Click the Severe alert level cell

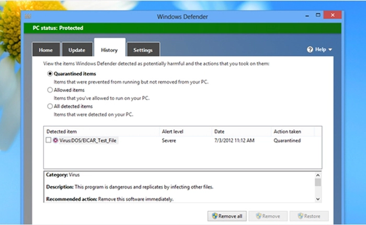click(x=169, y=140)
